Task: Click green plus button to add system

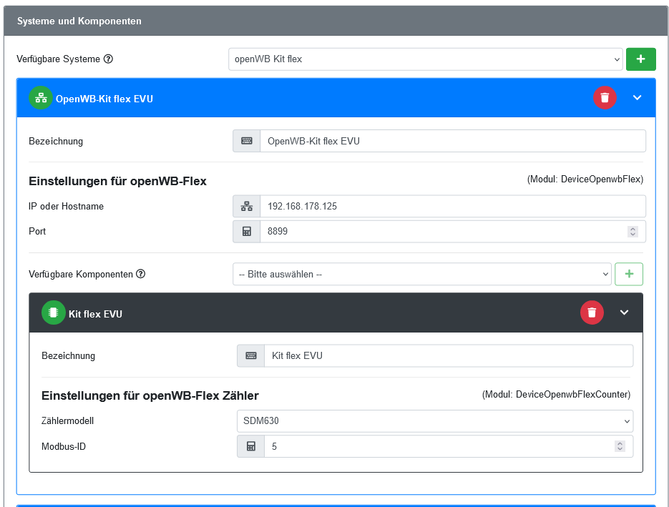Action: click(x=640, y=59)
